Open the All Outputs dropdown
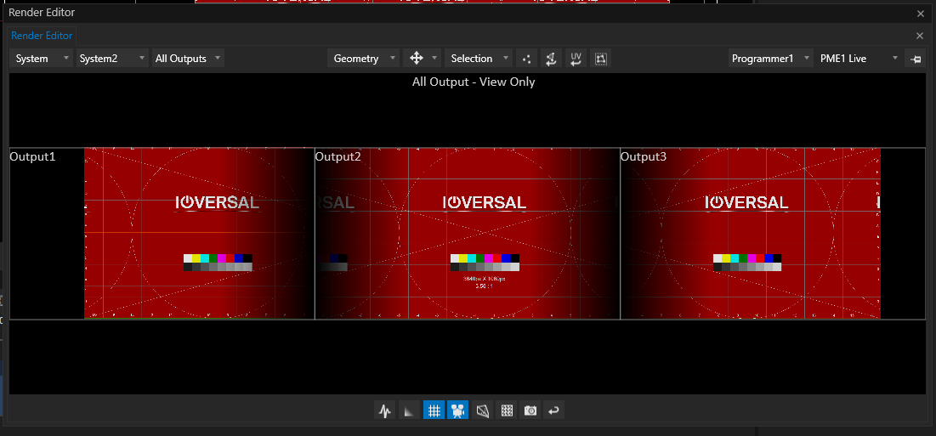 pyautogui.click(x=188, y=59)
